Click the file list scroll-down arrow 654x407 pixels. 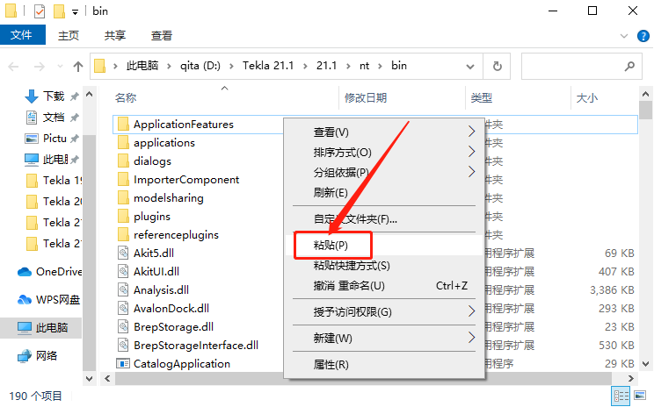(x=646, y=364)
